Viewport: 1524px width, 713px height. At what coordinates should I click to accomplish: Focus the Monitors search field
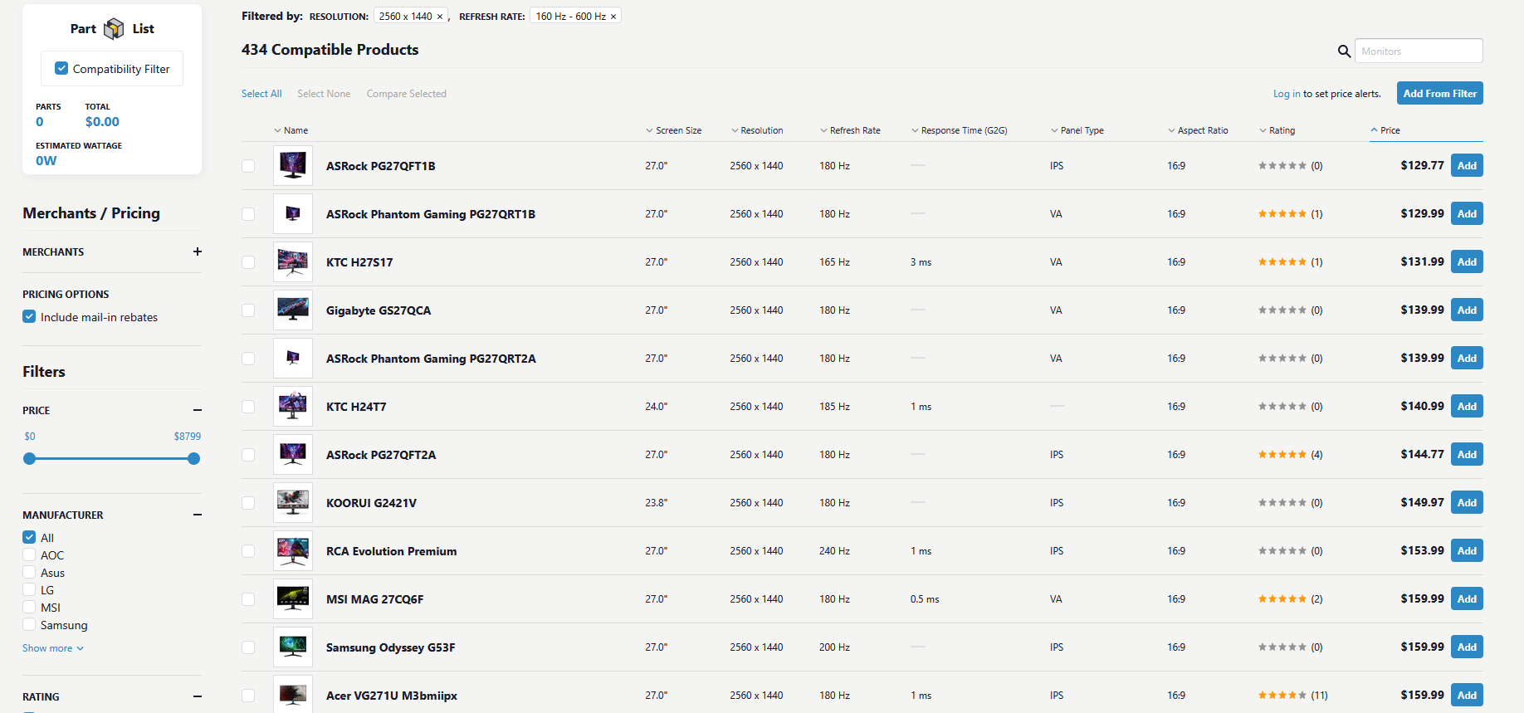tap(1419, 51)
